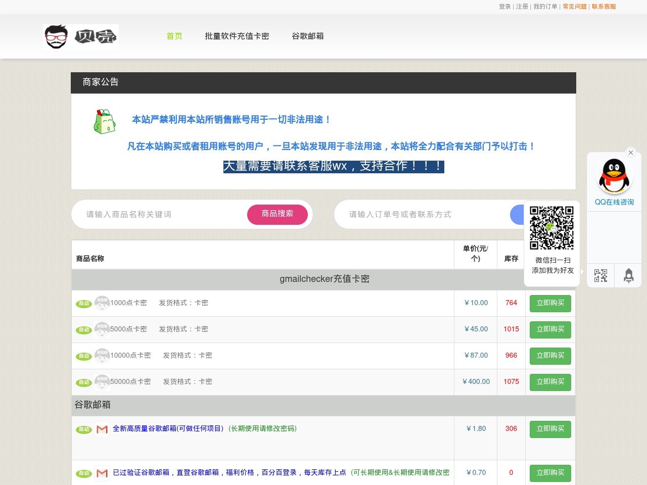Viewport: 647px width, 485px height.
Task: Click 自动 badge on 已过验证谷歌邮箱 row
Action: [x=84, y=473]
